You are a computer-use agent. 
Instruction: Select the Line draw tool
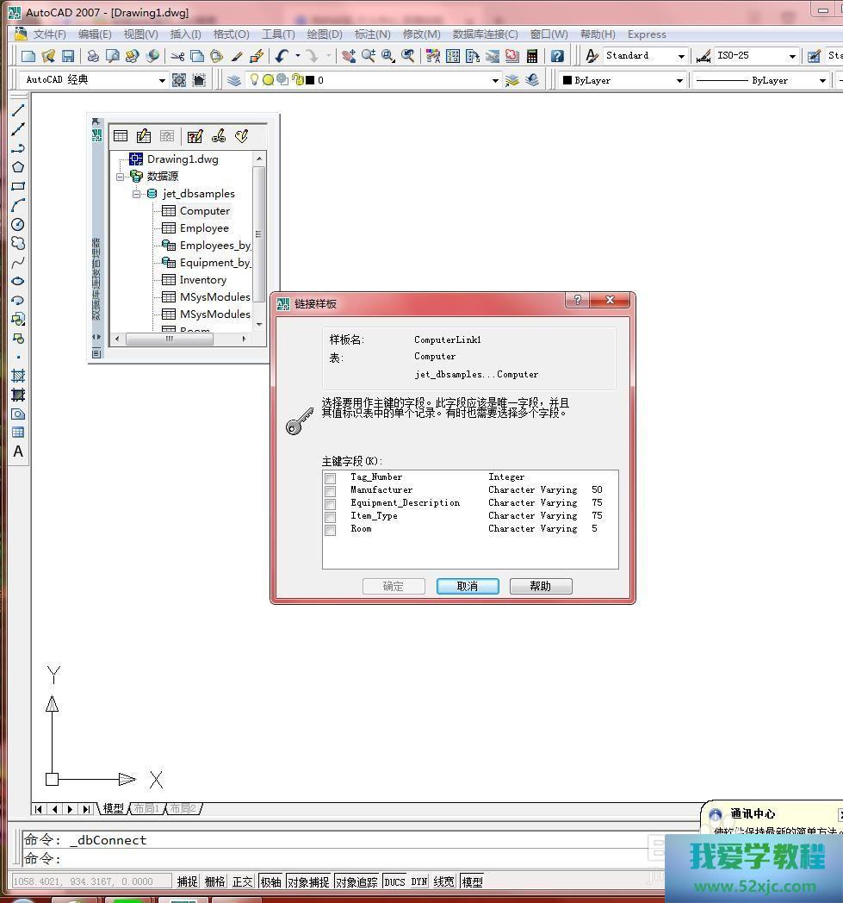point(17,110)
